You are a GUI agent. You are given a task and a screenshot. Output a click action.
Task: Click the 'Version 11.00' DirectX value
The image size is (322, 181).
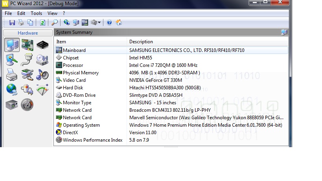(143, 133)
